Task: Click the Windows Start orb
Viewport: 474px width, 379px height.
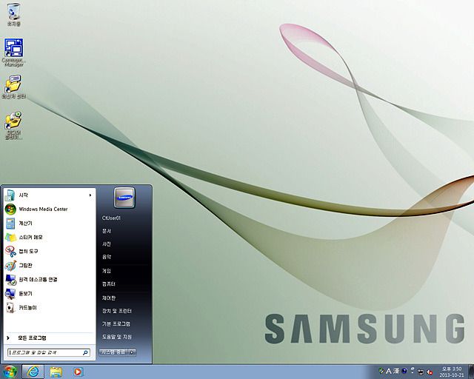Action: (10, 372)
